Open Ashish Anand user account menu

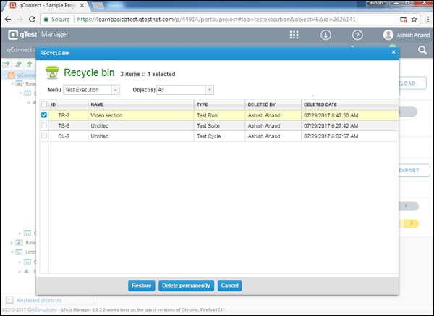(404, 35)
